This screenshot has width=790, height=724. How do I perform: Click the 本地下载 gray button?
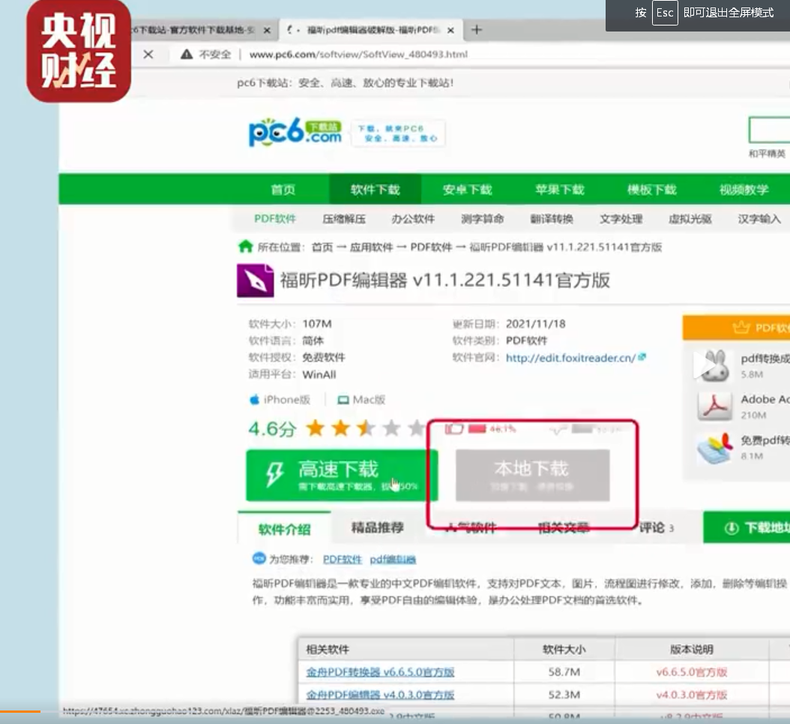tap(533, 476)
